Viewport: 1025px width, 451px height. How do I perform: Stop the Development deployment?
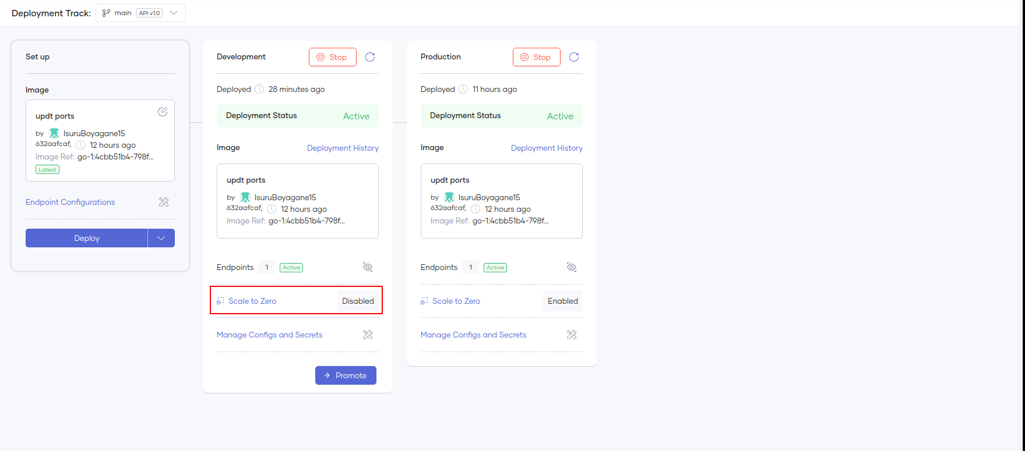tap(332, 57)
